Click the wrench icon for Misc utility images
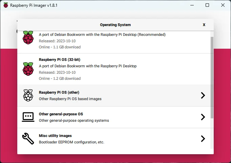 pyautogui.click(x=28, y=139)
